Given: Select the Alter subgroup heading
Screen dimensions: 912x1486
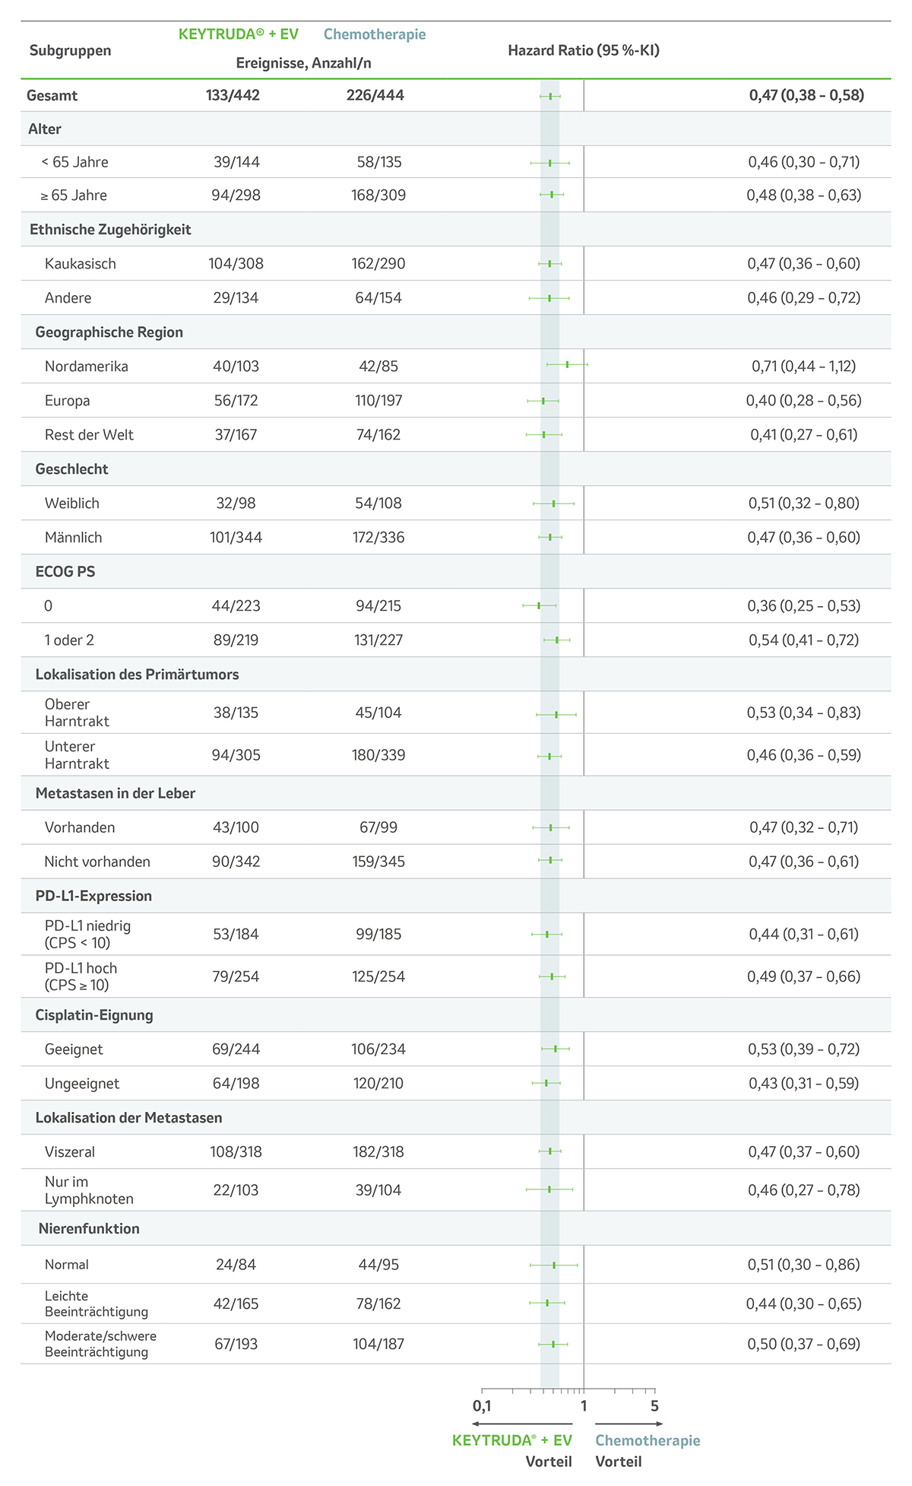Looking at the screenshot, I should [x=45, y=129].
